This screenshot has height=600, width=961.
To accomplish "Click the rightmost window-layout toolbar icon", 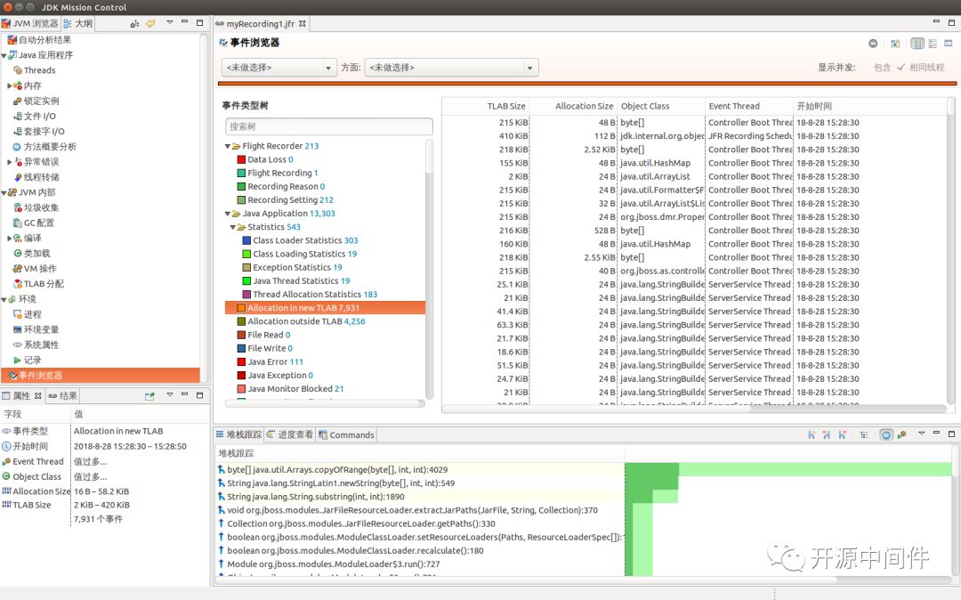I will tap(949, 44).
